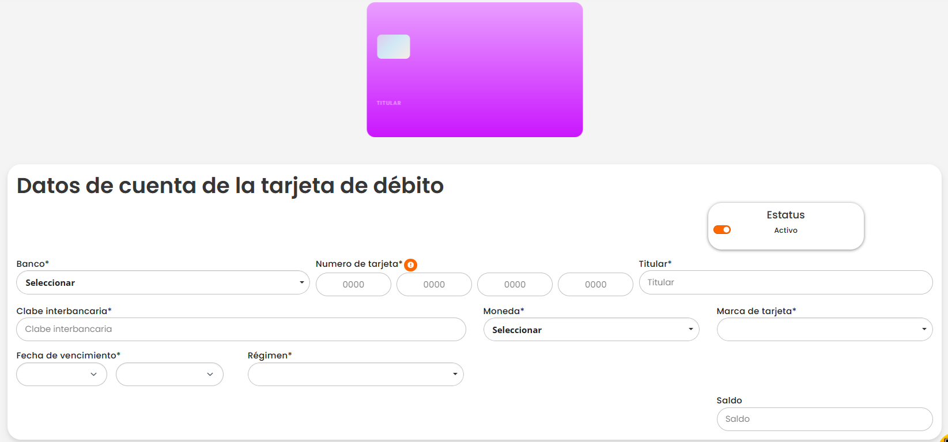The height and width of the screenshot is (442, 948).
Task: Click the second card number box
Action: pos(434,285)
